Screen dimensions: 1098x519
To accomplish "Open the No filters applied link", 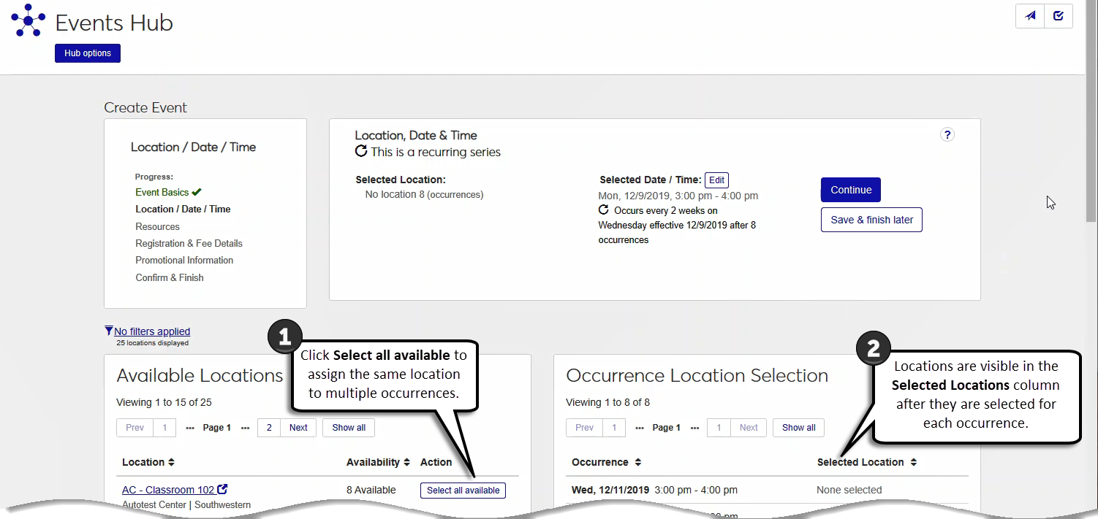I will (152, 331).
